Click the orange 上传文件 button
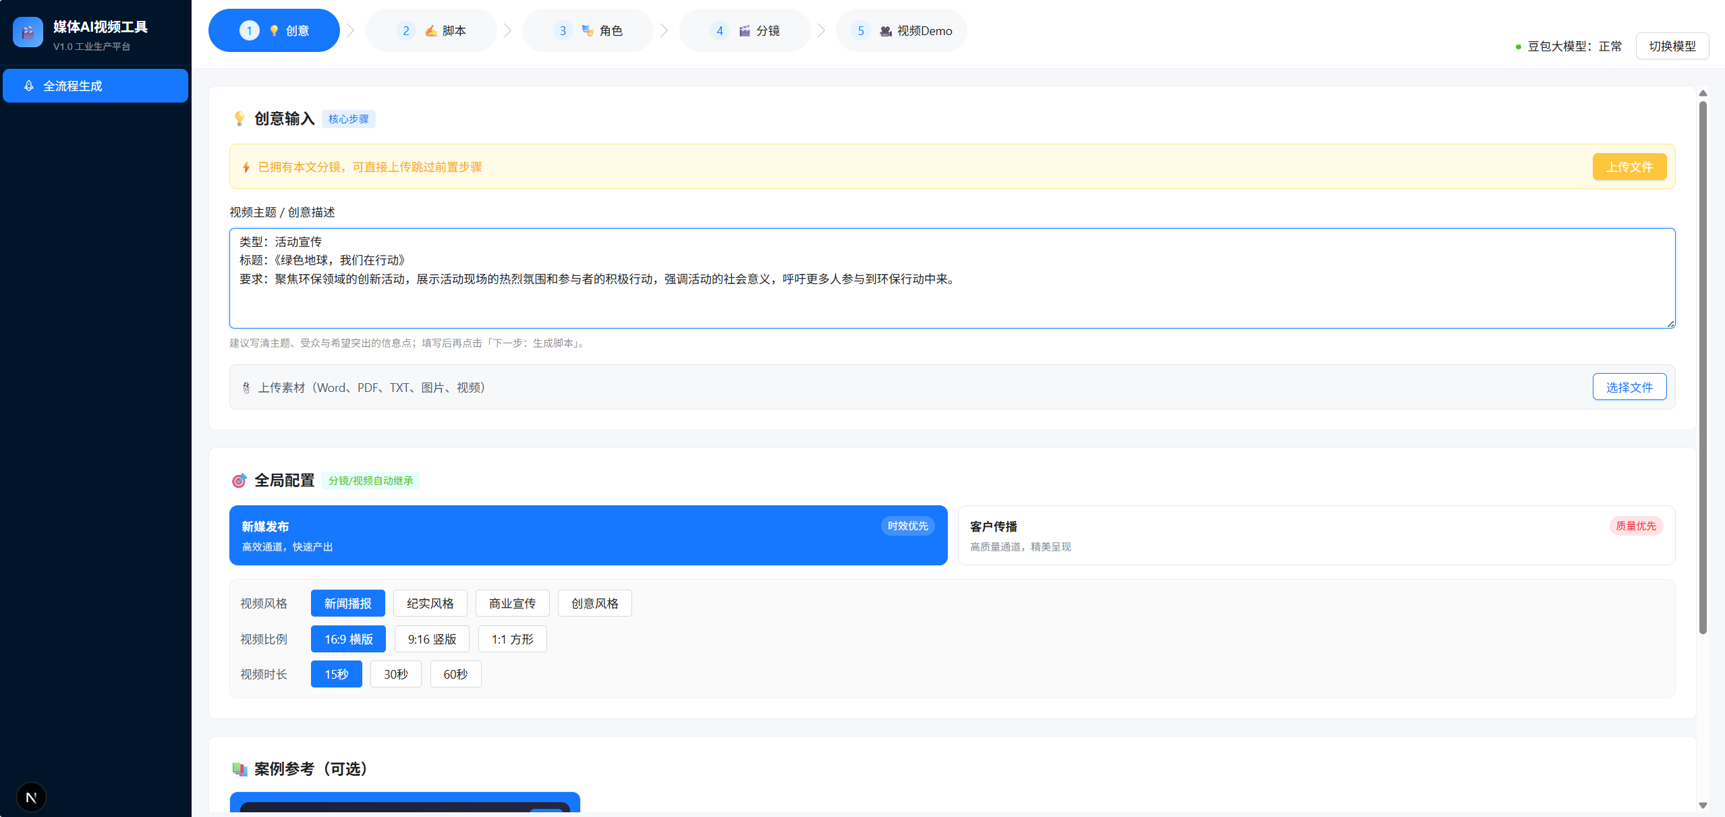1725x817 pixels. (x=1629, y=167)
